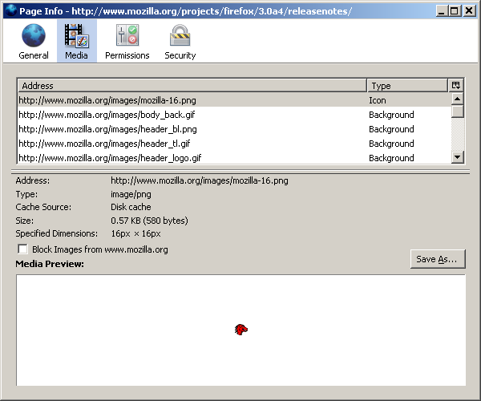Select the Media filmstrip icon
The height and width of the screenshot is (401, 481).
pyautogui.click(x=76, y=35)
